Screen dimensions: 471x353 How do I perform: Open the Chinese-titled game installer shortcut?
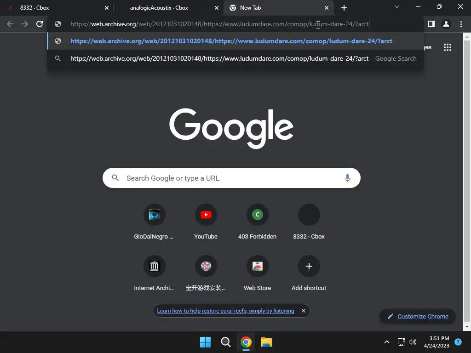[x=206, y=273]
